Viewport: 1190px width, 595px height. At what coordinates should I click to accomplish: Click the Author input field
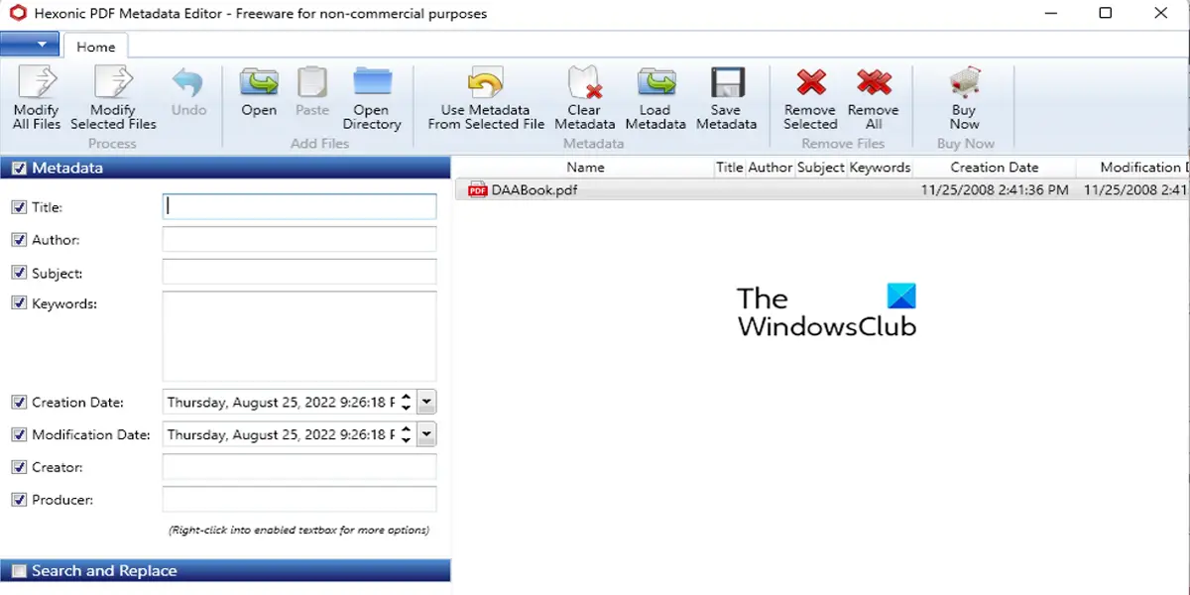click(299, 239)
